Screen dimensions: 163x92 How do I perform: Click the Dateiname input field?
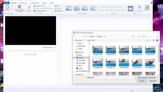[x=115, y=78]
